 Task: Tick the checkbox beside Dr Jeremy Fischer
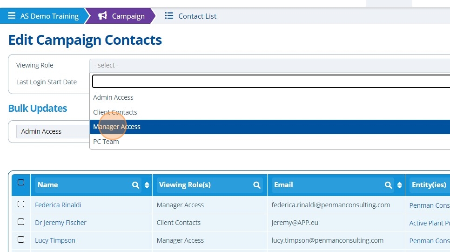point(21,222)
